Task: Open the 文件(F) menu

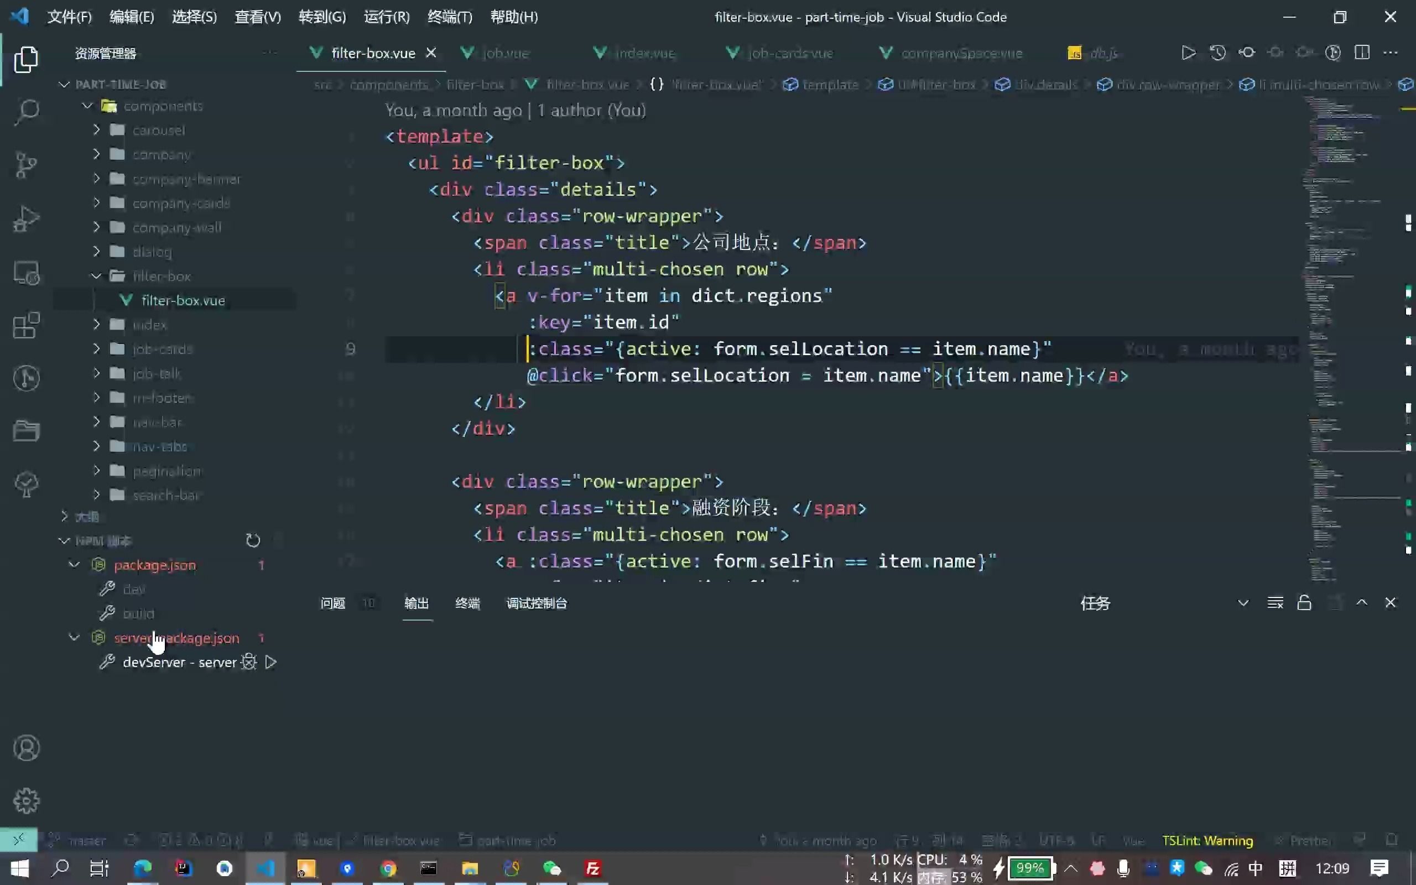Action: tap(69, 17)
